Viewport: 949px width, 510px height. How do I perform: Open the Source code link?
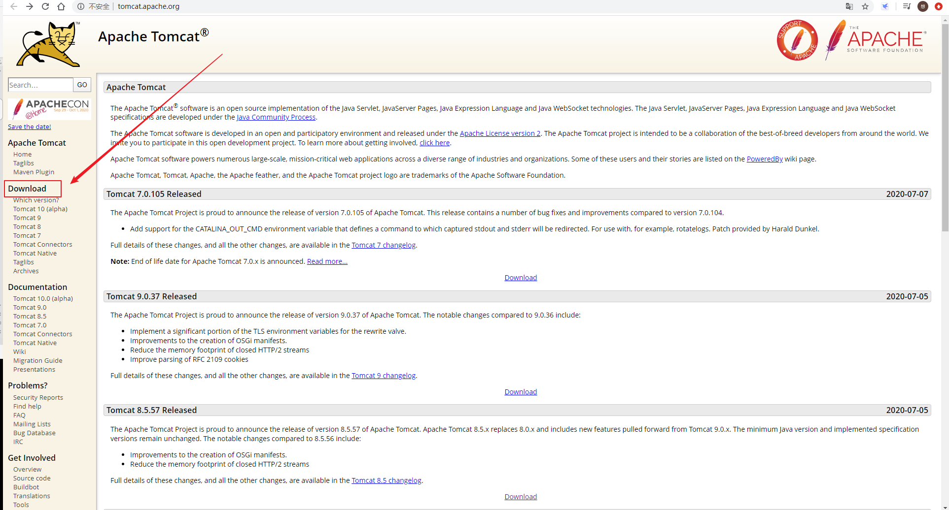point(32,478)
